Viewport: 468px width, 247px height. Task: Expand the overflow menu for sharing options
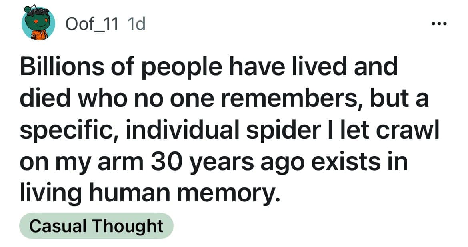(439, 23)
